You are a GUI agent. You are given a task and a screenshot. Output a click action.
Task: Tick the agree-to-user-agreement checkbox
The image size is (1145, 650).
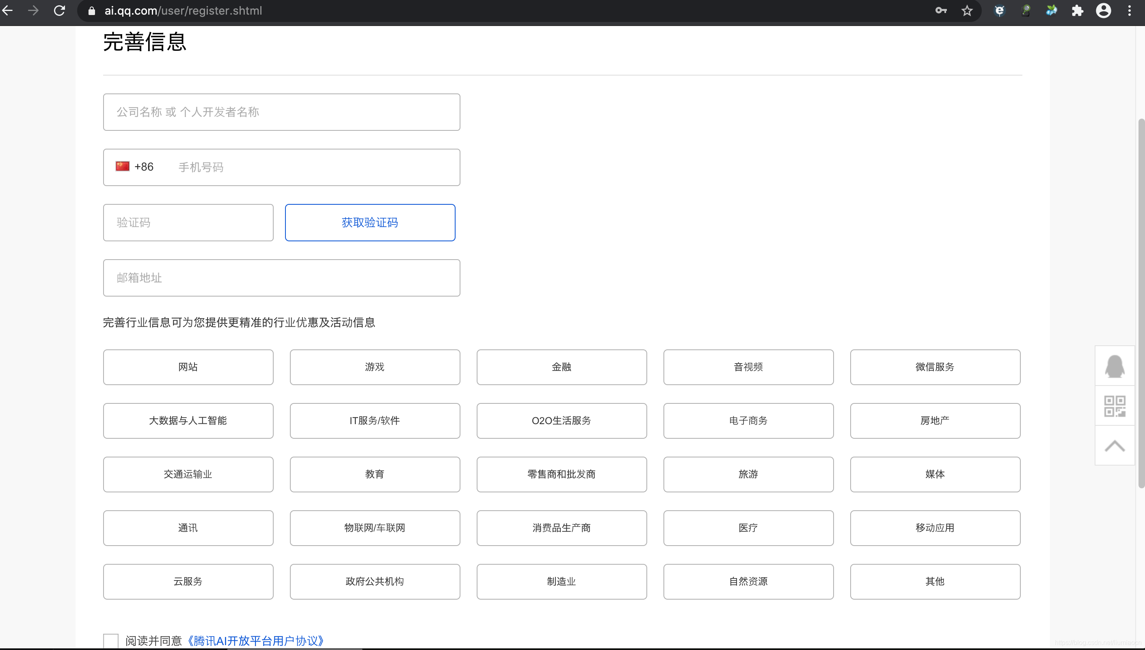point(110,641)
